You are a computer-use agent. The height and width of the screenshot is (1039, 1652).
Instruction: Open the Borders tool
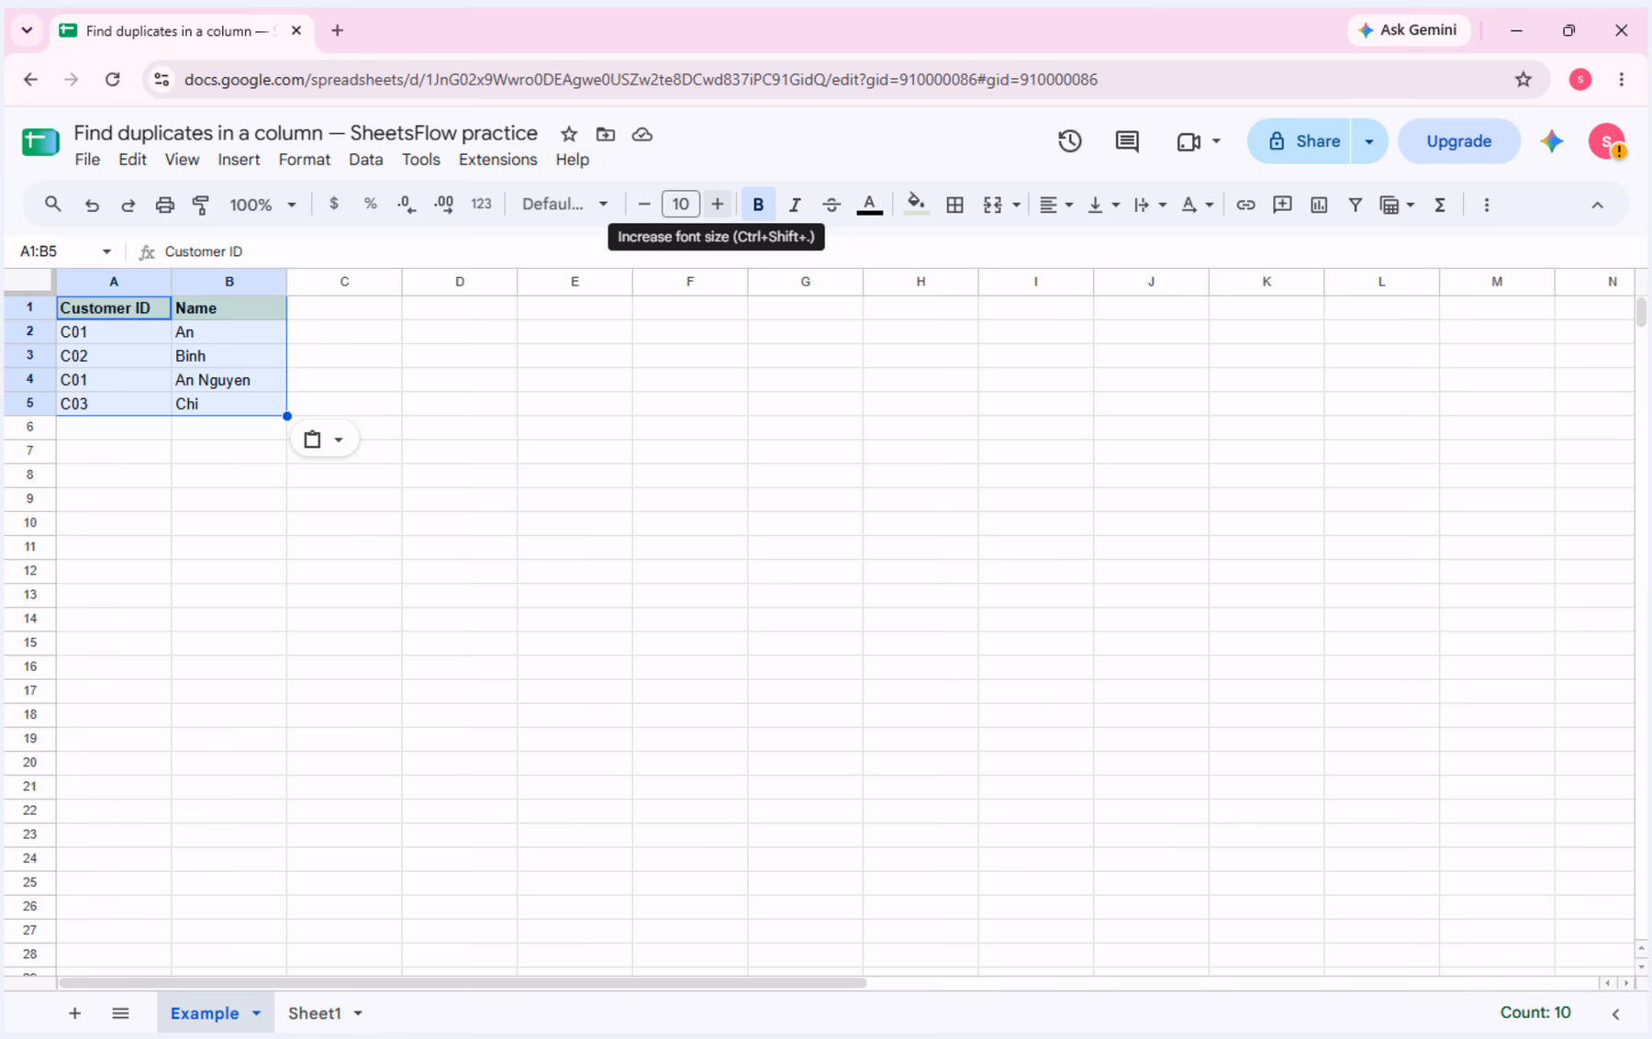[954, 205]
